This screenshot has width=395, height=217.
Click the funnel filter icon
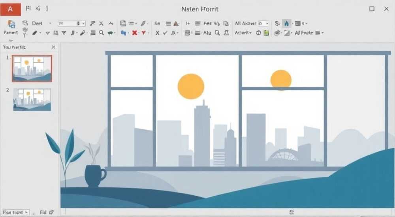click(64, 33)
